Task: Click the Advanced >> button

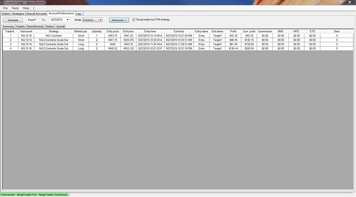Action: (x=119, y=20)
